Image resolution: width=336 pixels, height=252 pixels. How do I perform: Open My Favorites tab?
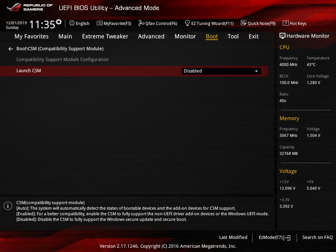(x=31, y=36)
